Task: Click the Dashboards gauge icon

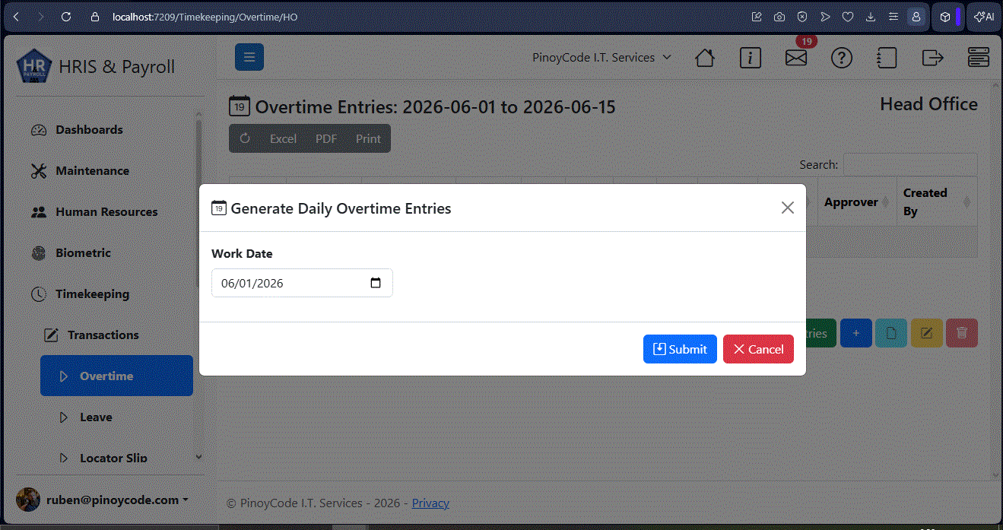Action: coord(39,130)
